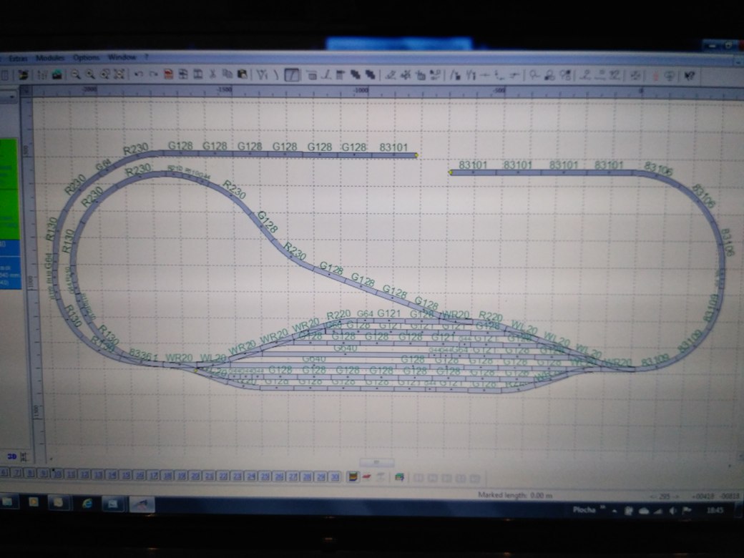Select the highlighted line drawing tool

pyautogui.click(x=291, y=74)
